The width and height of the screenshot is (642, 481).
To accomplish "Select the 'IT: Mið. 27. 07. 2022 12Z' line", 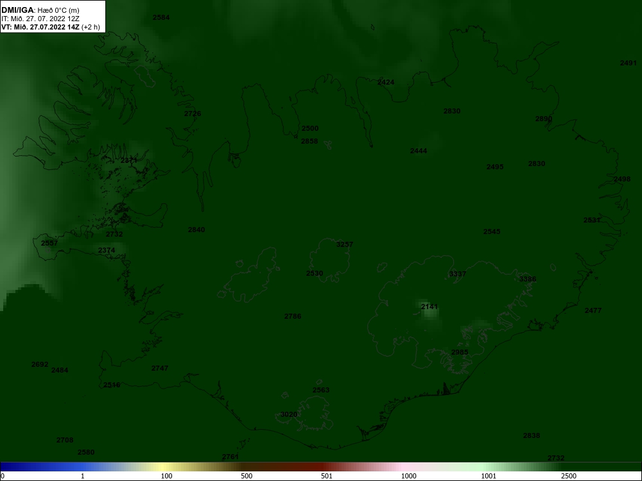I will coord(40,19).
